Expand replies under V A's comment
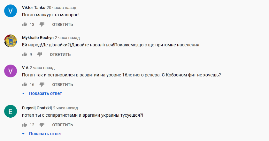The image size is (269, 141). coord(45,93)
